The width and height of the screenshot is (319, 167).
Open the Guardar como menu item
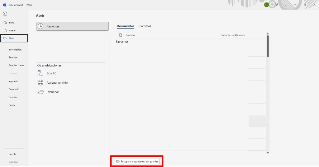coord(16,65)
